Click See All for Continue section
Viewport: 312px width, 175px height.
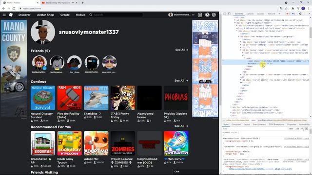(181, 81)
